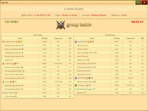Click the wizard hat icon beside Glean
The height and width of the screenshot is (111, 148).
point(3,82)
